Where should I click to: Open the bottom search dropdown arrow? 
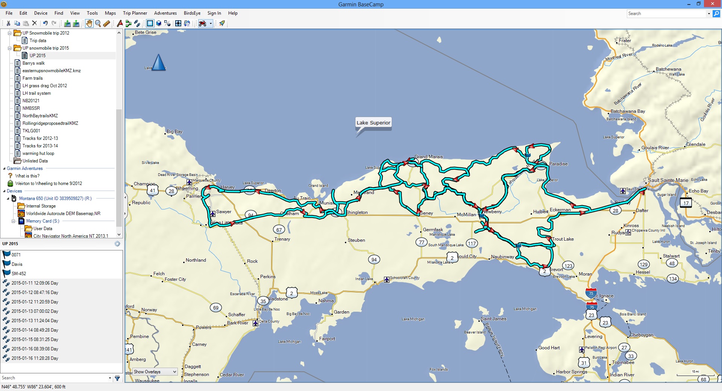110,378
